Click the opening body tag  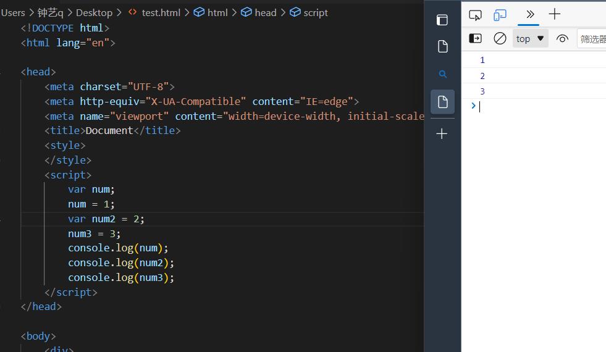tap(38, 336)
